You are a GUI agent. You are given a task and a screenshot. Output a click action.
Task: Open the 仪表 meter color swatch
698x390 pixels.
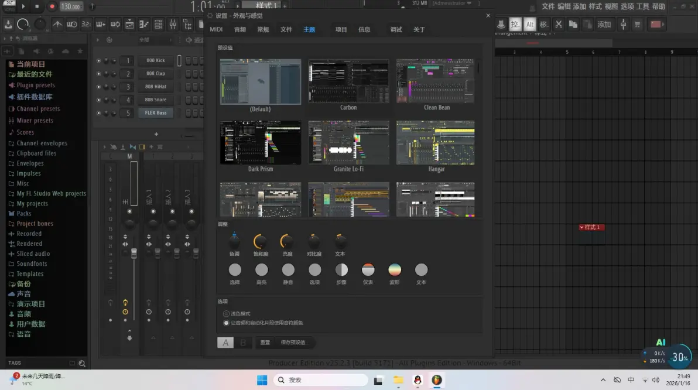click(x=368, y=270)
